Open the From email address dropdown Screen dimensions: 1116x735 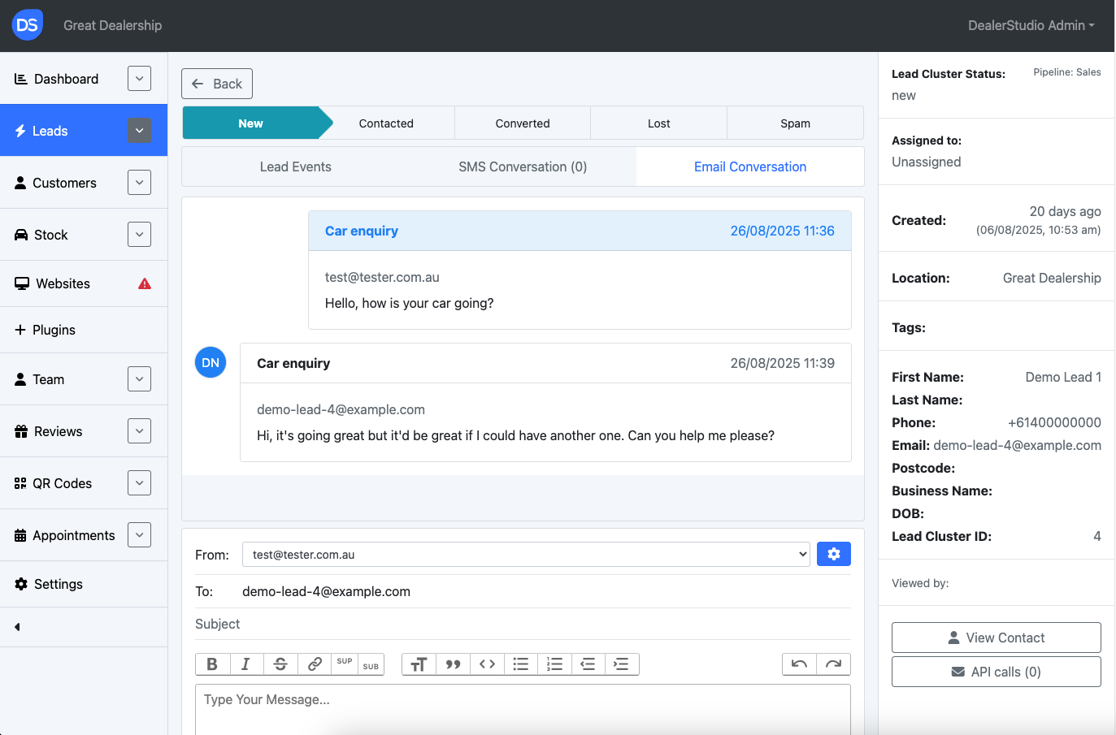pyautogui.click(x=526, y=555)
